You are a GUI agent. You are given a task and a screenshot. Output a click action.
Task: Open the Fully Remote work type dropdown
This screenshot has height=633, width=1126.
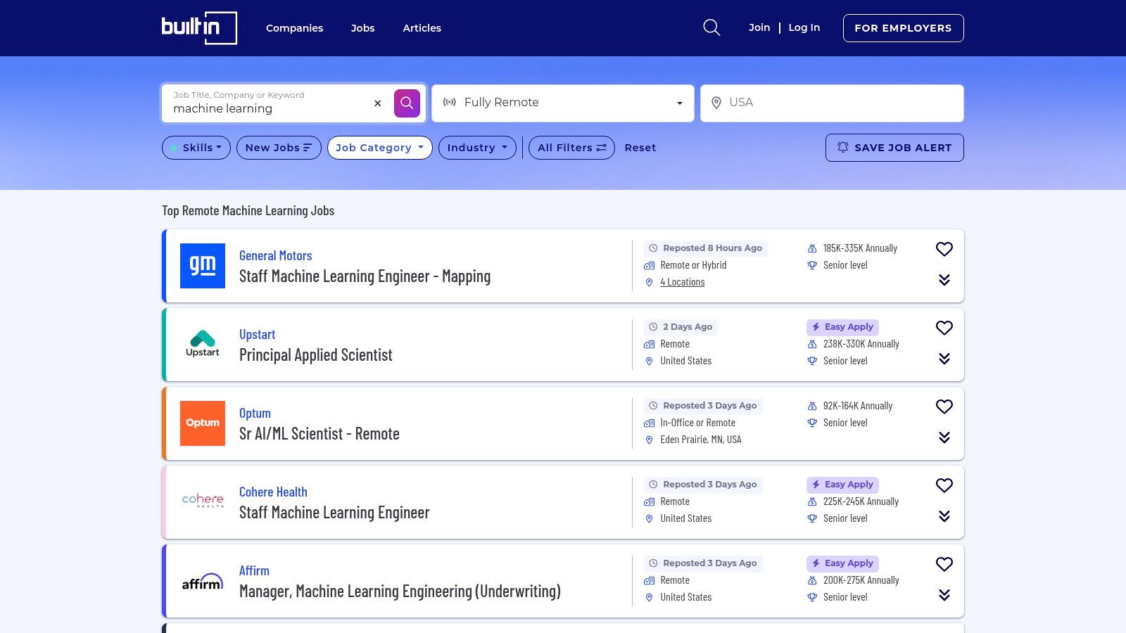tap(563, 103)
